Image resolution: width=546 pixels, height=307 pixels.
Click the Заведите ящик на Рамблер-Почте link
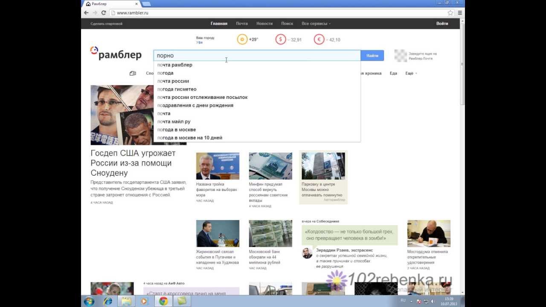coord(423,56)
